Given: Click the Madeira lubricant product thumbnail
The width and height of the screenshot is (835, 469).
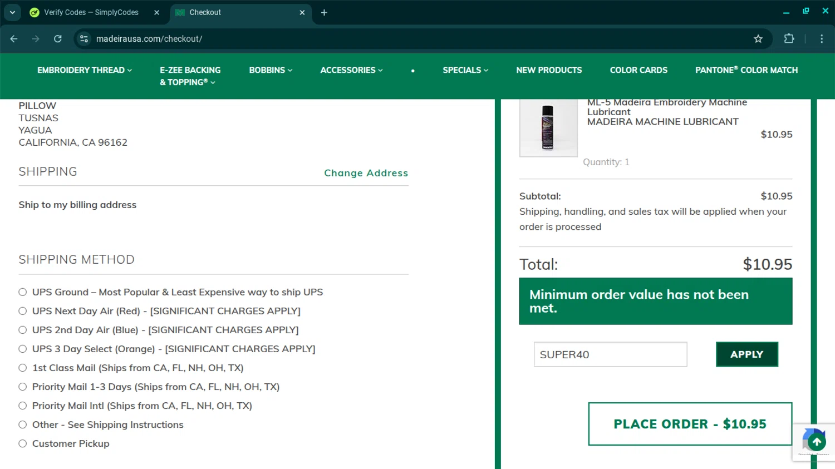Looking at the screenshot, I should coord(548,127).
